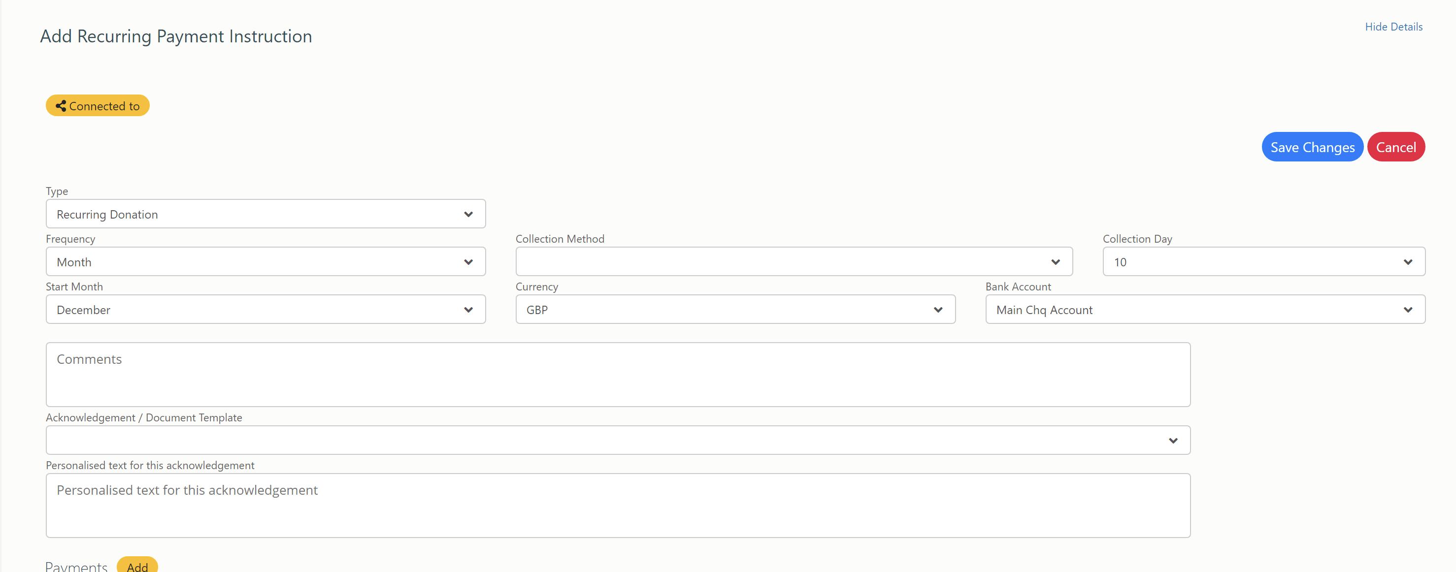Add a new payment under Payments
Image resolution: width=1456 pixels, height=572 pixels.
(137, 567)
